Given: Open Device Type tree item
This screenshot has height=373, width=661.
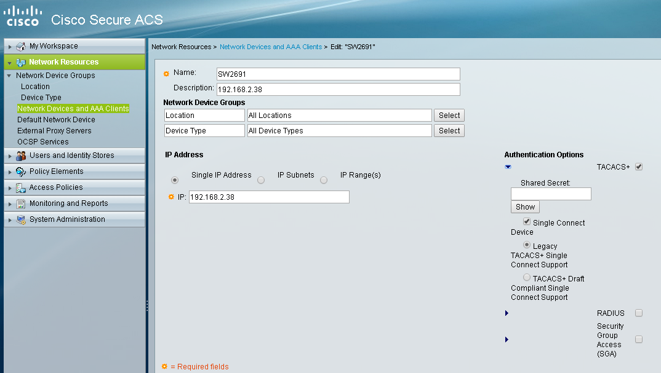Looking at the screenshot, I should pyautogui.click(x=41, y=97).
